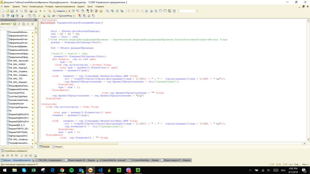Move item up arrow in Конфигурация panel

coord(32,24)
